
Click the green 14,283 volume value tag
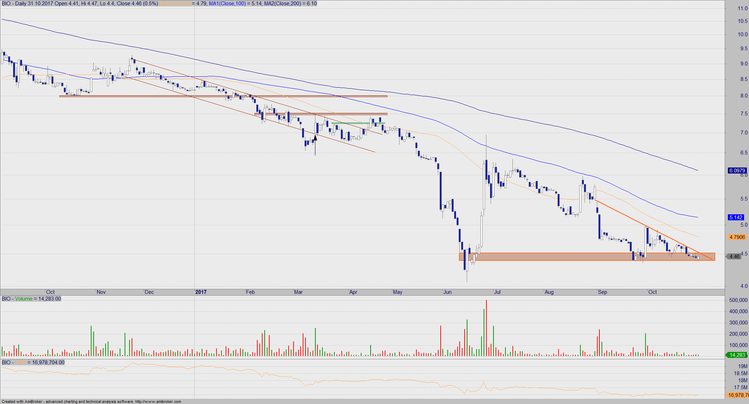click(x=737, y=355)
